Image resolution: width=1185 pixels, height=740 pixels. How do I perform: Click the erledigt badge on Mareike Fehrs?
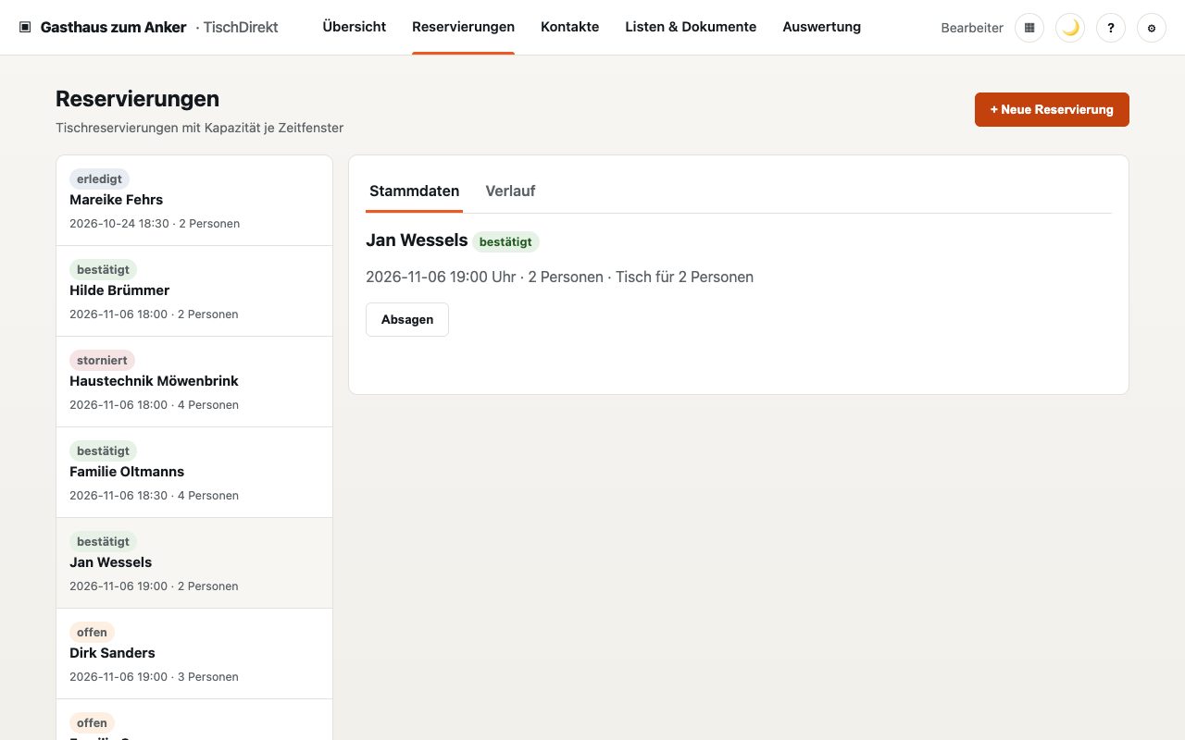(x=99, y=179)
